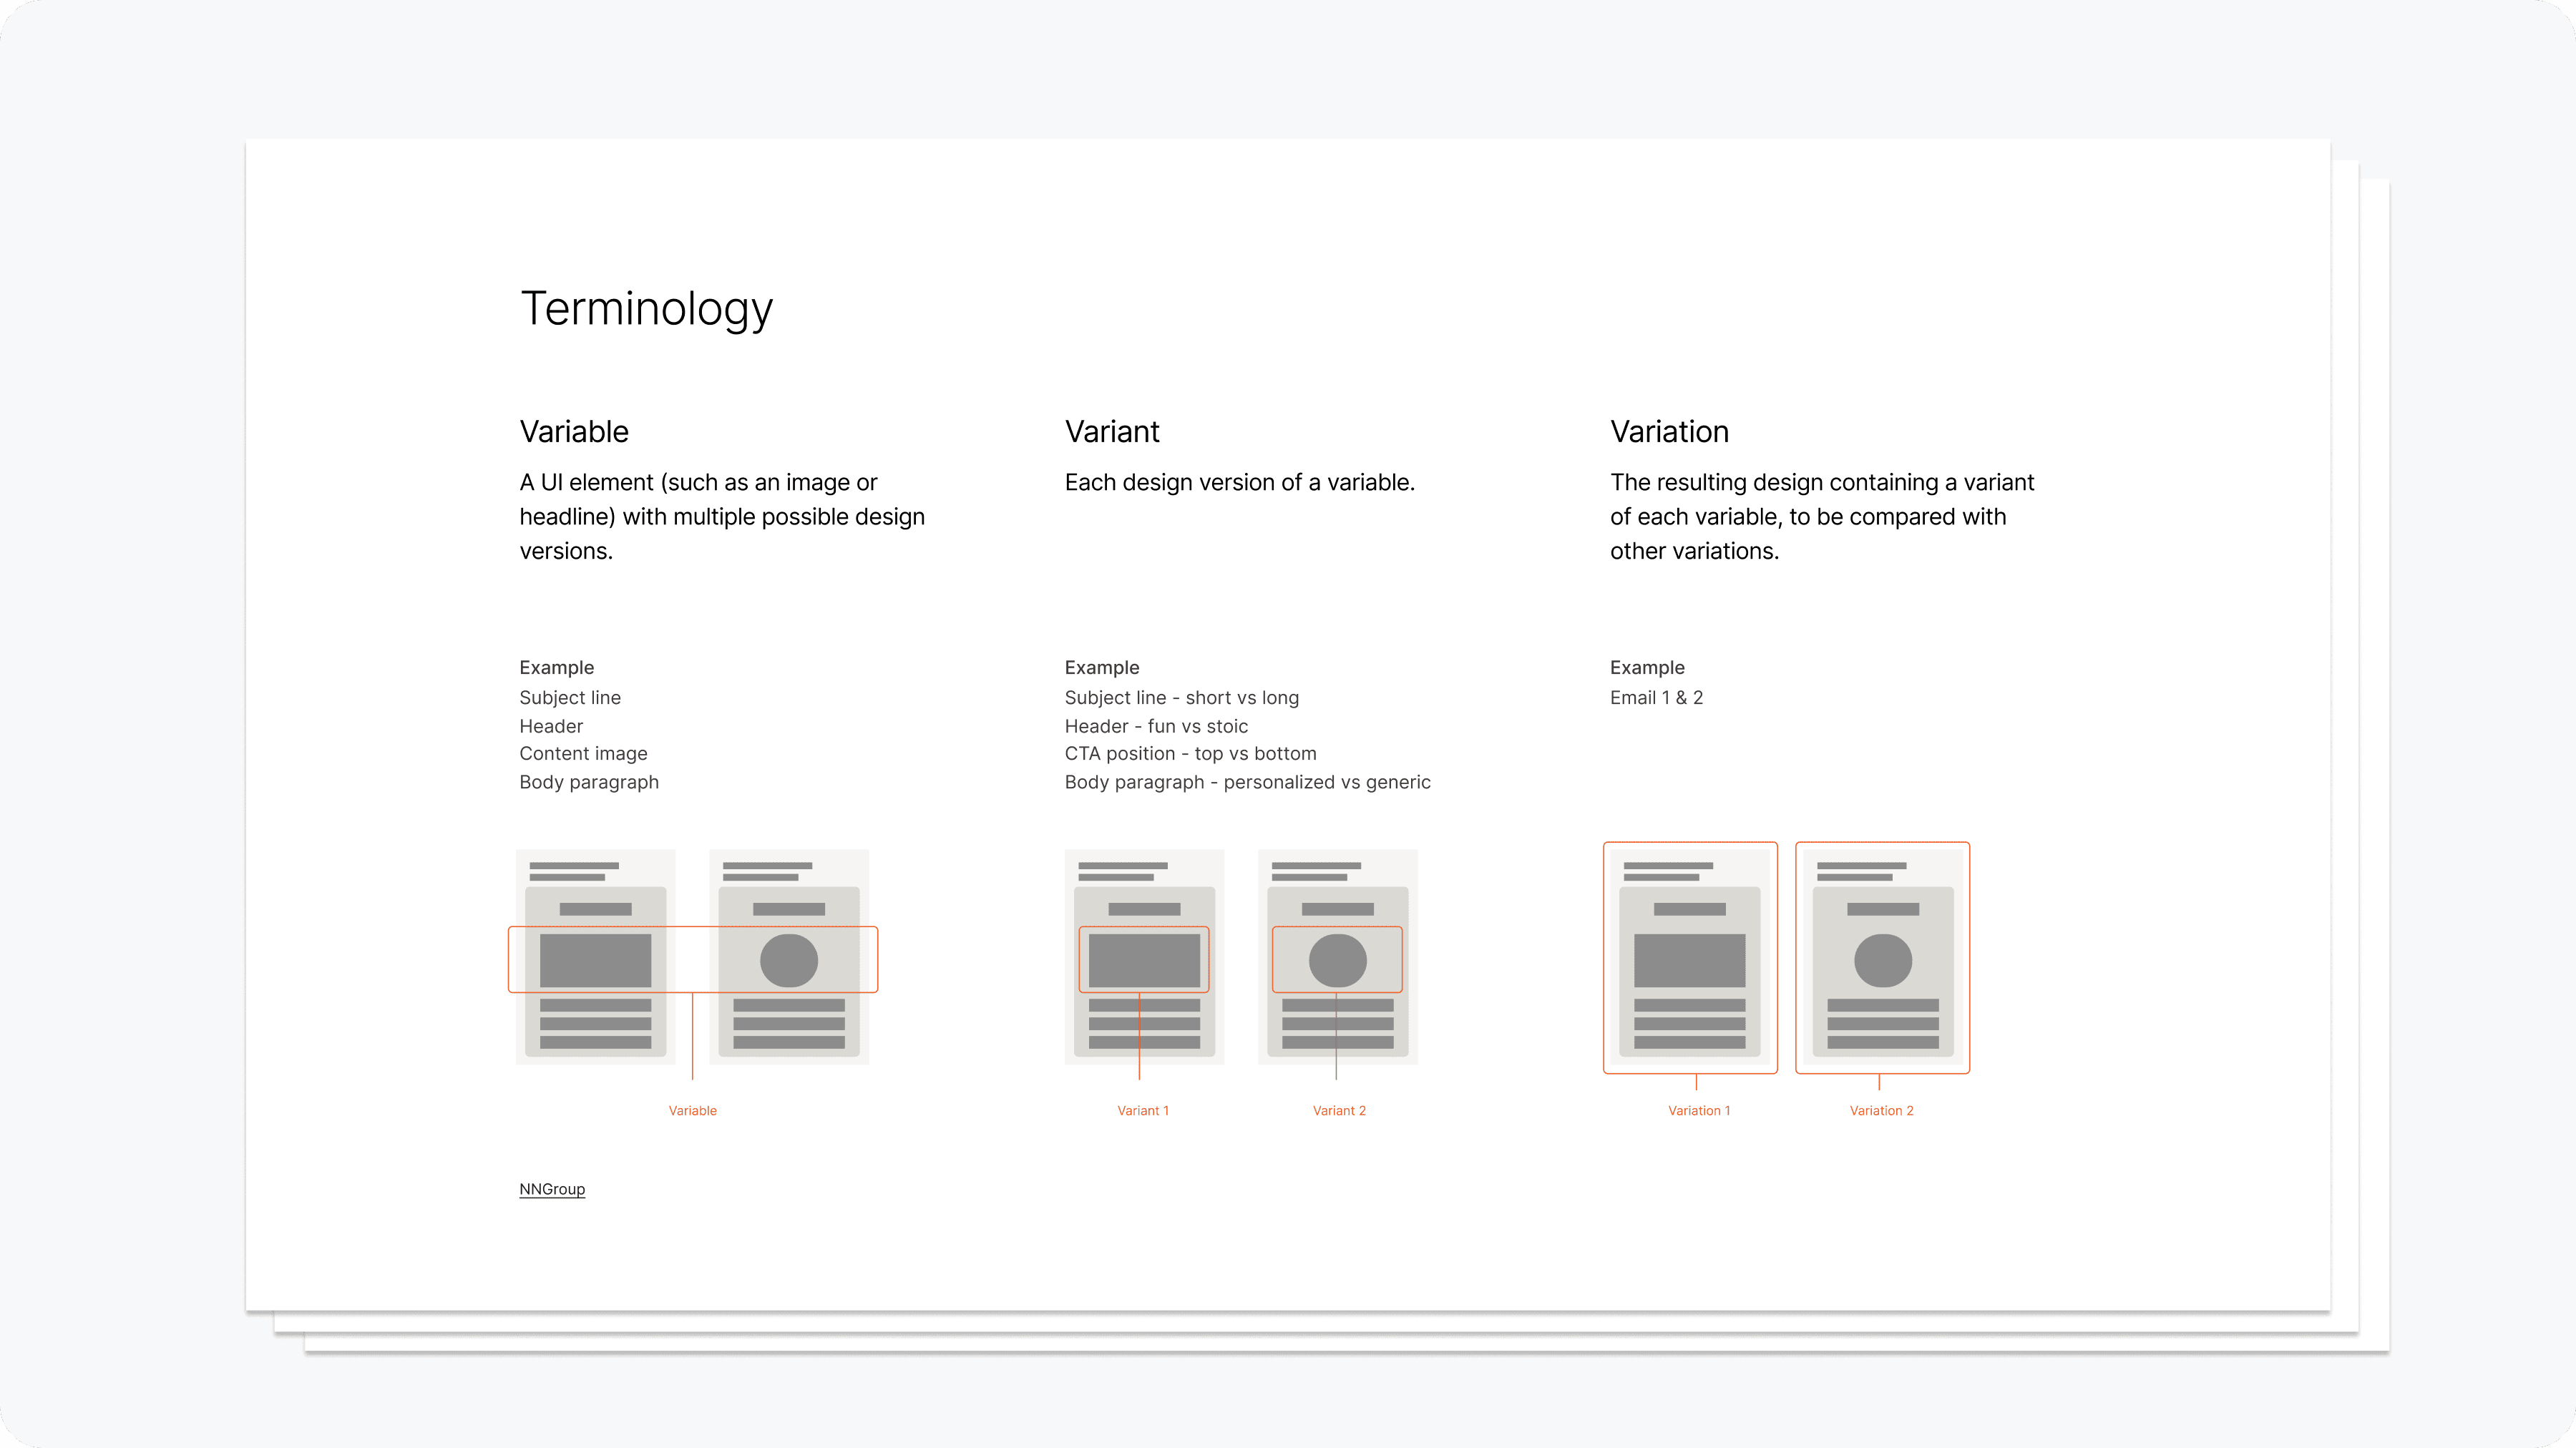Click the Variant 2 highlighted circle image
Viewport: 2576px width, 1448px height.
[x=1337, y=959]
